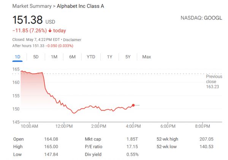Viewport: 228px width, 160px height.
Task: Open the 5Y time range
Action: [x=128, y=57]
